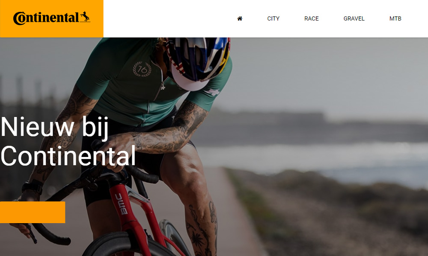Click the 76 laurel emblem on the jersey
This screenshot has width=428, height=256.
point(142,69)
